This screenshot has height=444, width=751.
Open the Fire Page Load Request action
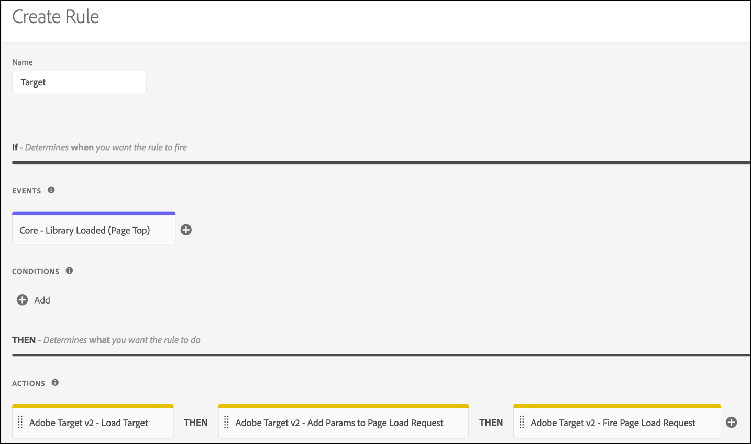point(617,421)
